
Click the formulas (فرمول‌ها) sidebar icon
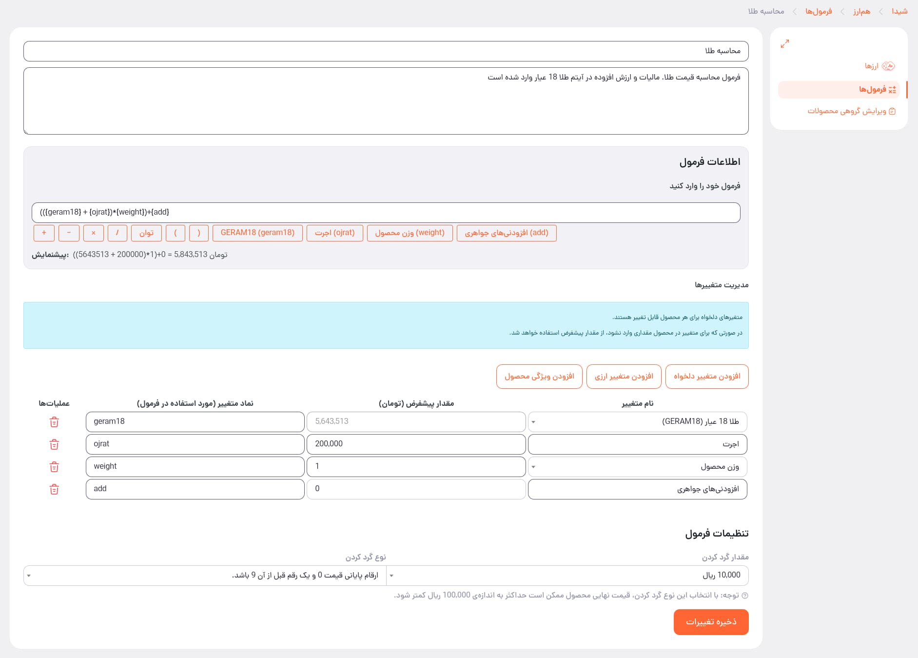point(892,90)
